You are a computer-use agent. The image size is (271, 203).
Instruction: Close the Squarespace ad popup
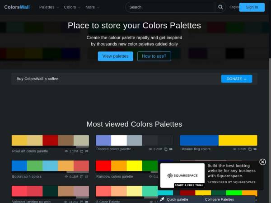pos(262,162)
